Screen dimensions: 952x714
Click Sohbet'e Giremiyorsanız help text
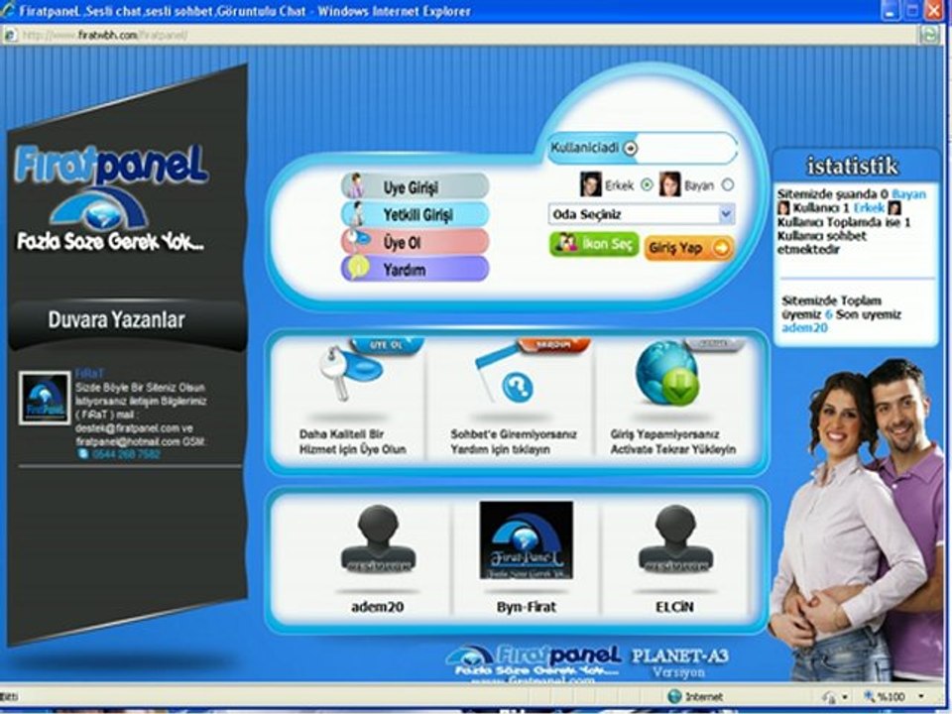[513, 442]
